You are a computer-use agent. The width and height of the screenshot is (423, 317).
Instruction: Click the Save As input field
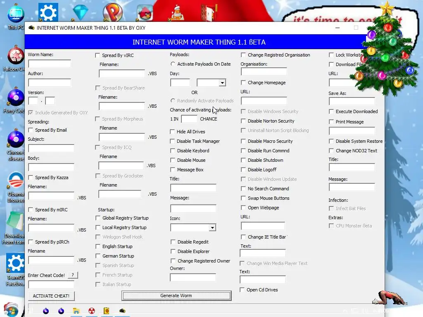[x=352, y=101]
